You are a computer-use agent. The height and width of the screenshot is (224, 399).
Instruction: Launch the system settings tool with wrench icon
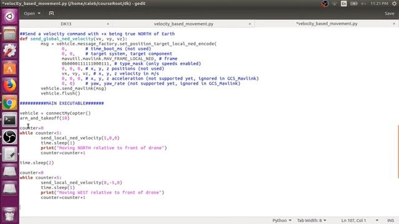pyautogui.click(x=9, y=50)
